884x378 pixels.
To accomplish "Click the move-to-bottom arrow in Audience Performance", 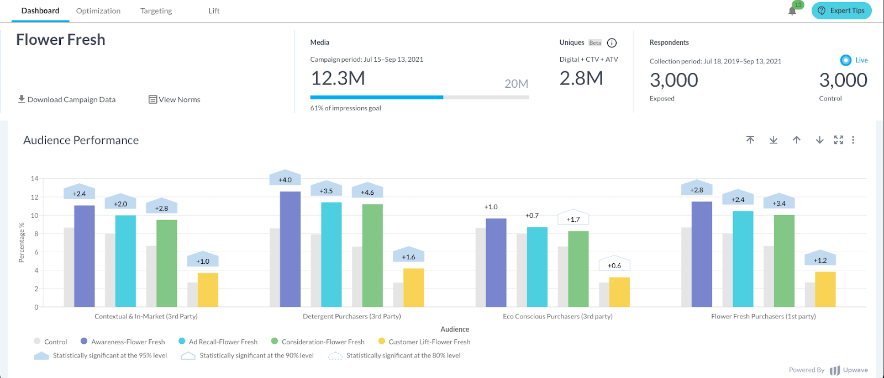I will click(773, 140).
